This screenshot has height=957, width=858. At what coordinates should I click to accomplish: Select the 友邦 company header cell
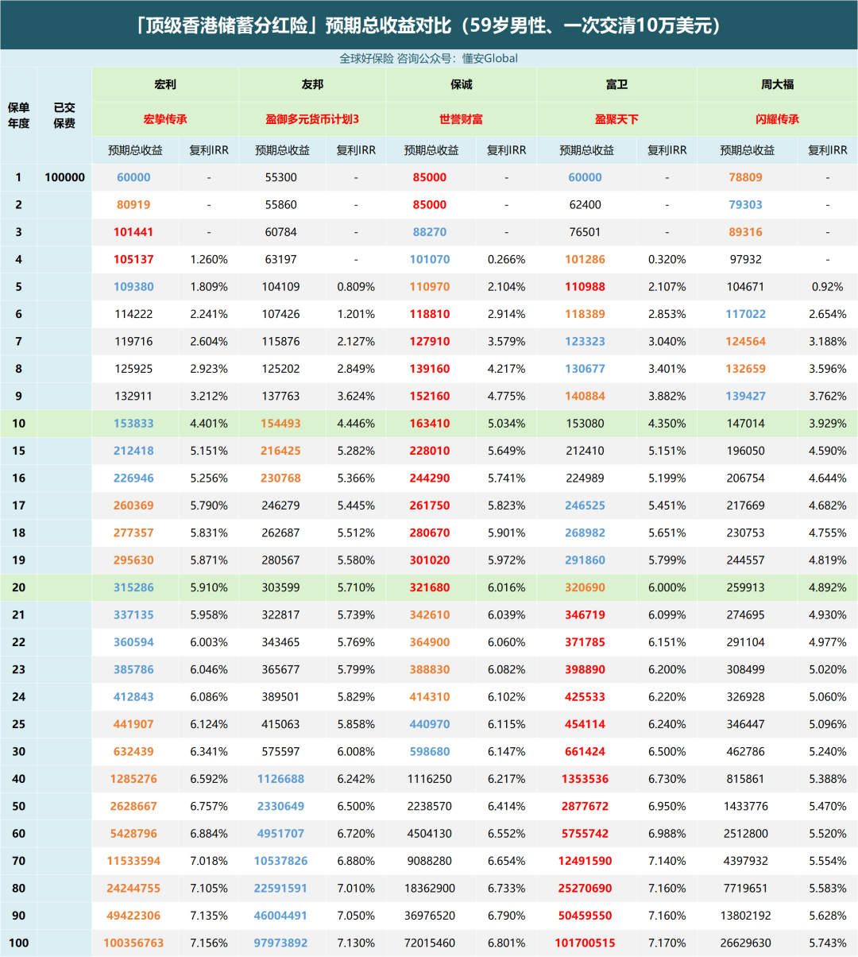pos(312,84)
